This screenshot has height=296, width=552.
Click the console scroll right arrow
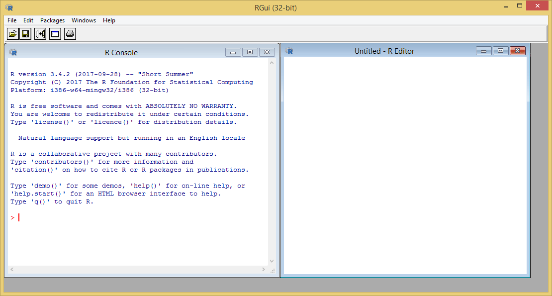coord(264,269)
